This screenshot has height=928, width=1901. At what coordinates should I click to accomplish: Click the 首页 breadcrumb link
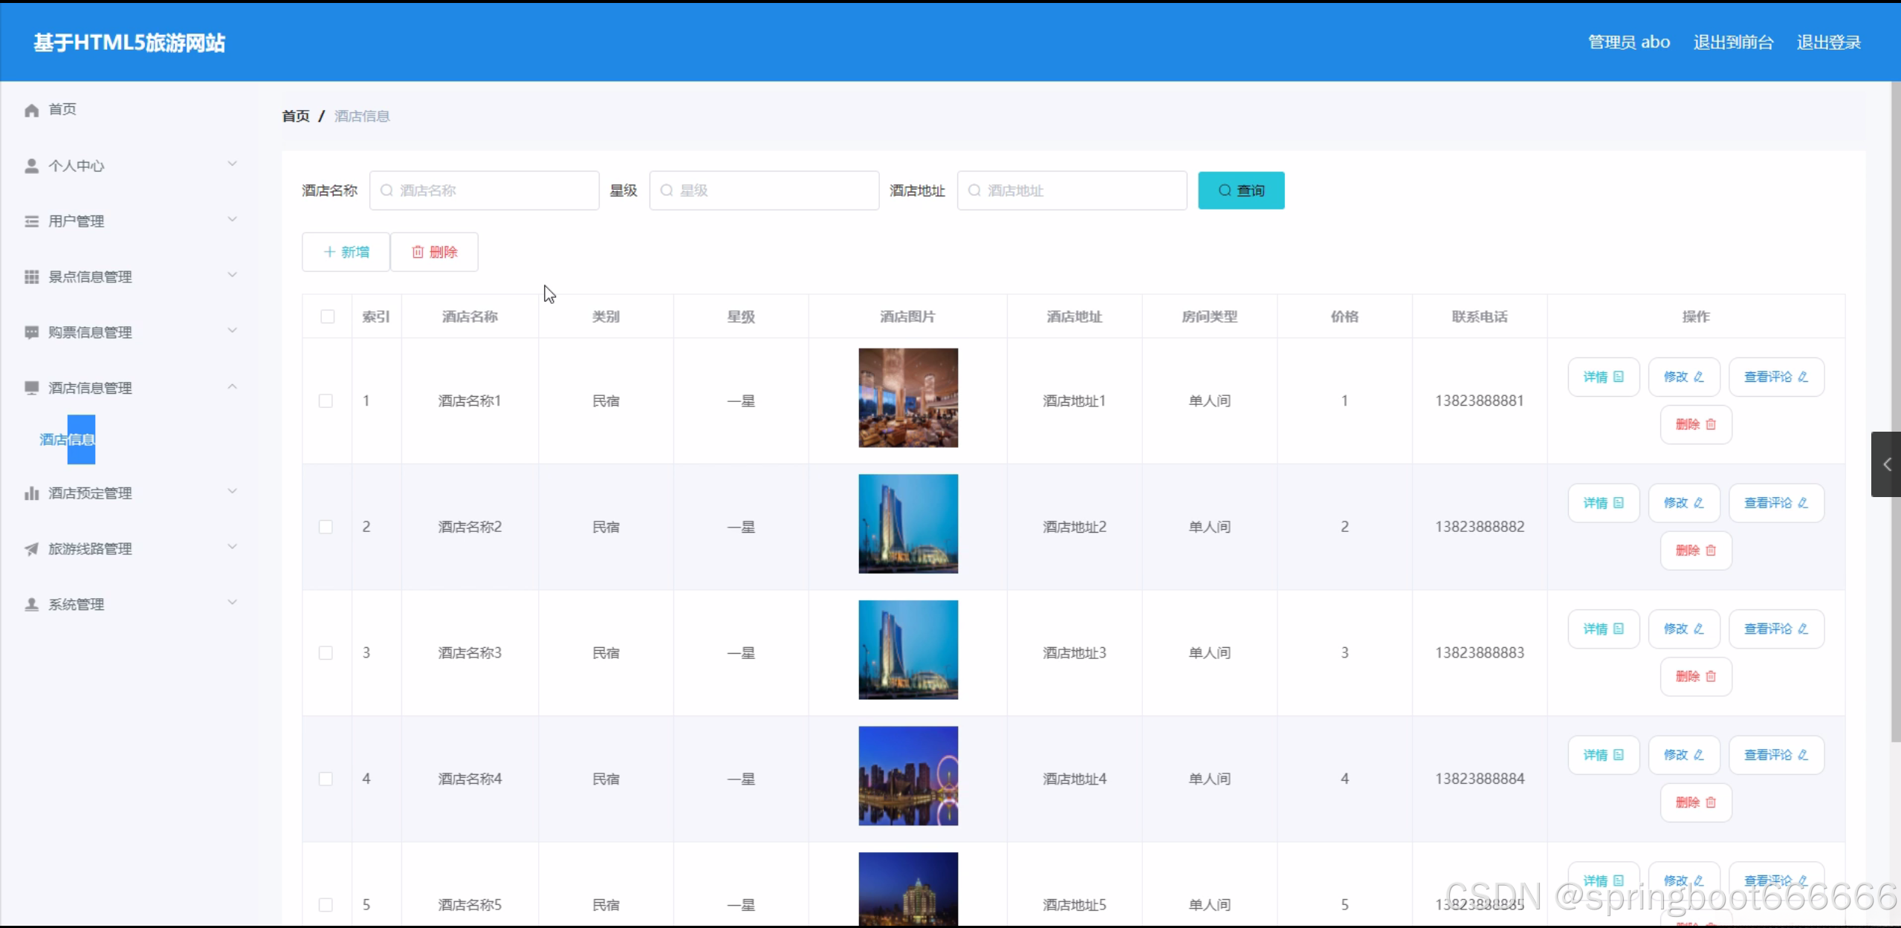[x=296, y=116]
